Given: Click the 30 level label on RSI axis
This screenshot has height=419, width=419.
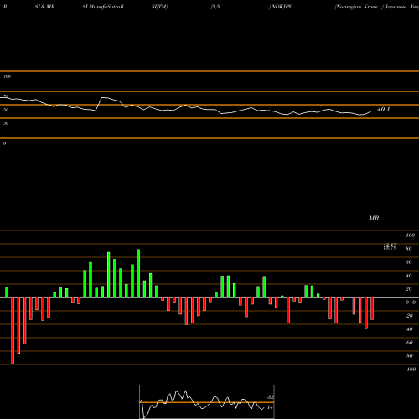Looking at the screenshot, I should coord(6,123).
